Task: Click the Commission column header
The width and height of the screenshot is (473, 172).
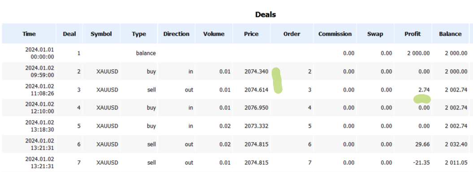Action: [335, 34]
